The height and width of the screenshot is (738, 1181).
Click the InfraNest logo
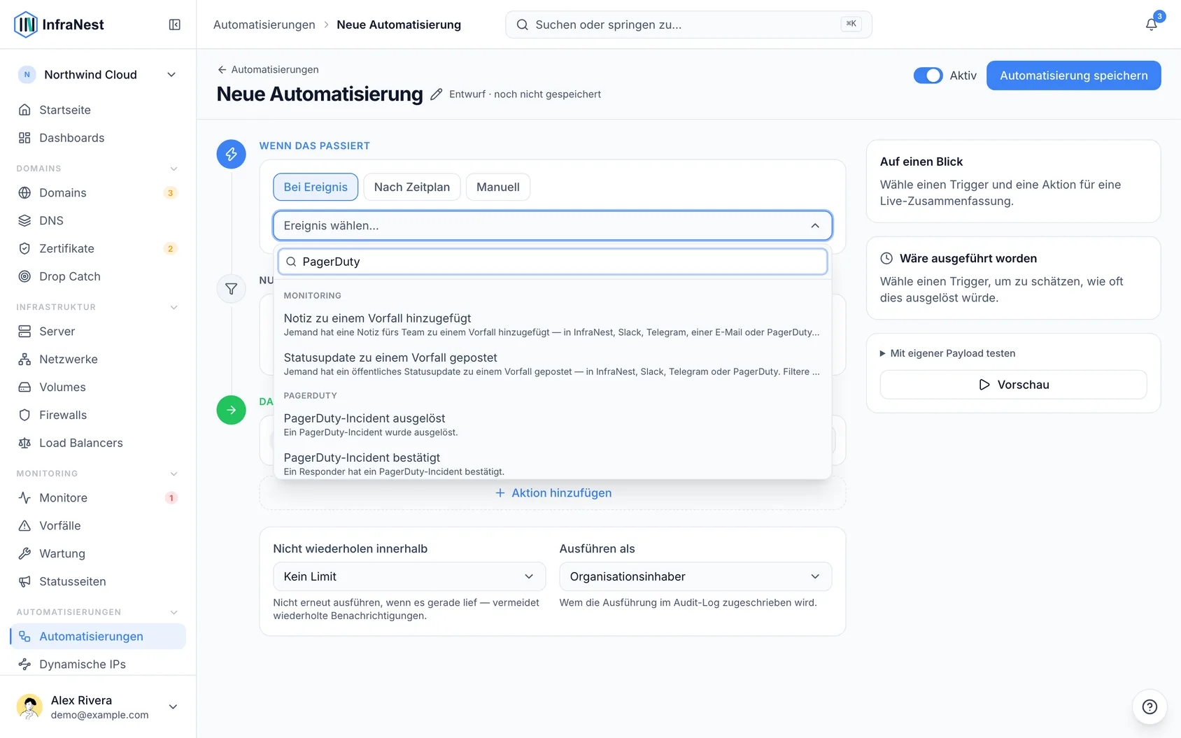[59, 24]
